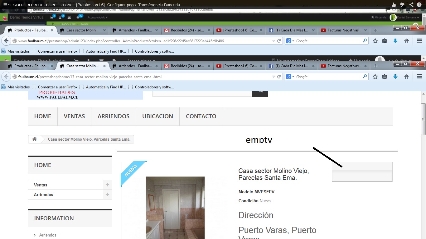Click the bathroom product photo thumbnail
This screenshot has width=426, height=239.
click(175, 208)
